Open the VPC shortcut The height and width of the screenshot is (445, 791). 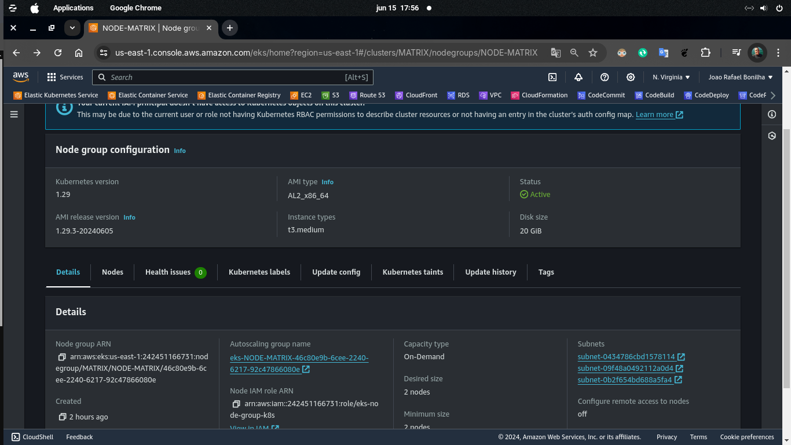pos(490,95)
